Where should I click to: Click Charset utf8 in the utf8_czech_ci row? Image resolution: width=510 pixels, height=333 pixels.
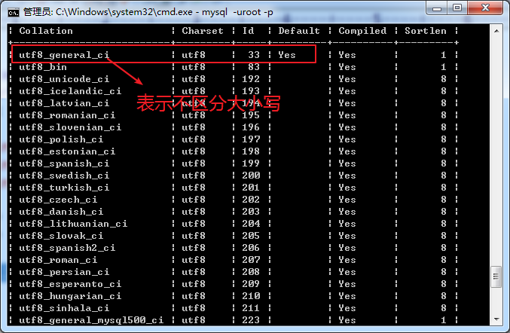pos(194,200)
